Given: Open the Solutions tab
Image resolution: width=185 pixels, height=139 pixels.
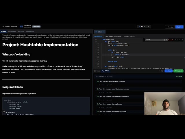Looking at the screenshot, I should pos(21,31).
